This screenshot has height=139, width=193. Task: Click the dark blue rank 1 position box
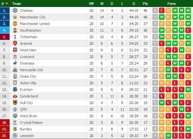coord(5,11)
